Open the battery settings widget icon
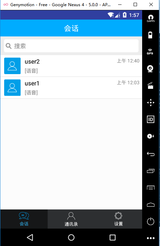The image size is (160, 246). click(150, 35)
